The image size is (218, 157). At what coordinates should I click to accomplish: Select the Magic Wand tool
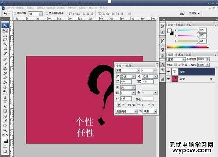tap(5, 44)
